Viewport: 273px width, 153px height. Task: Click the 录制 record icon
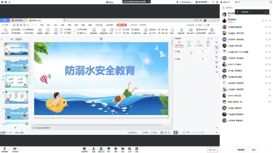pyautogui.click(x=116, y=149)
